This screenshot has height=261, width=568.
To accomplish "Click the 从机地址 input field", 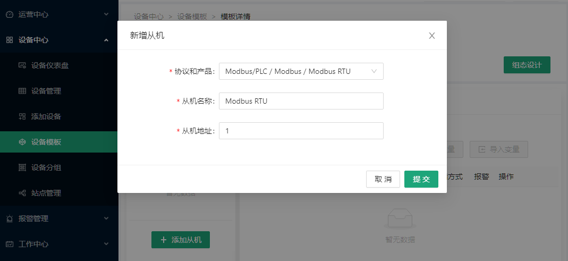I will click(x=301, y=131).
